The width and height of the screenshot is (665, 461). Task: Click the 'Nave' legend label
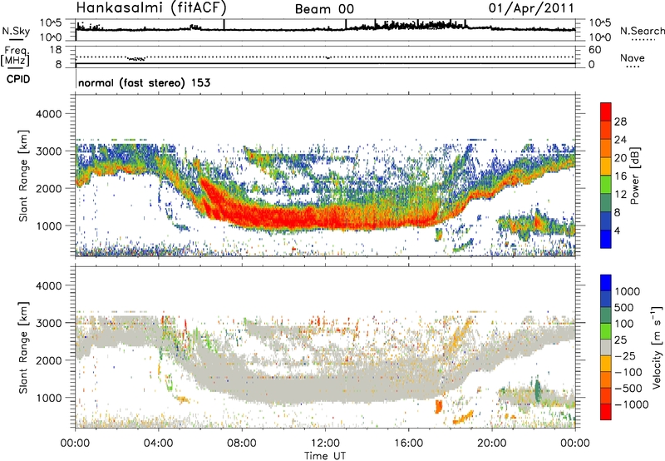(633, 57)
